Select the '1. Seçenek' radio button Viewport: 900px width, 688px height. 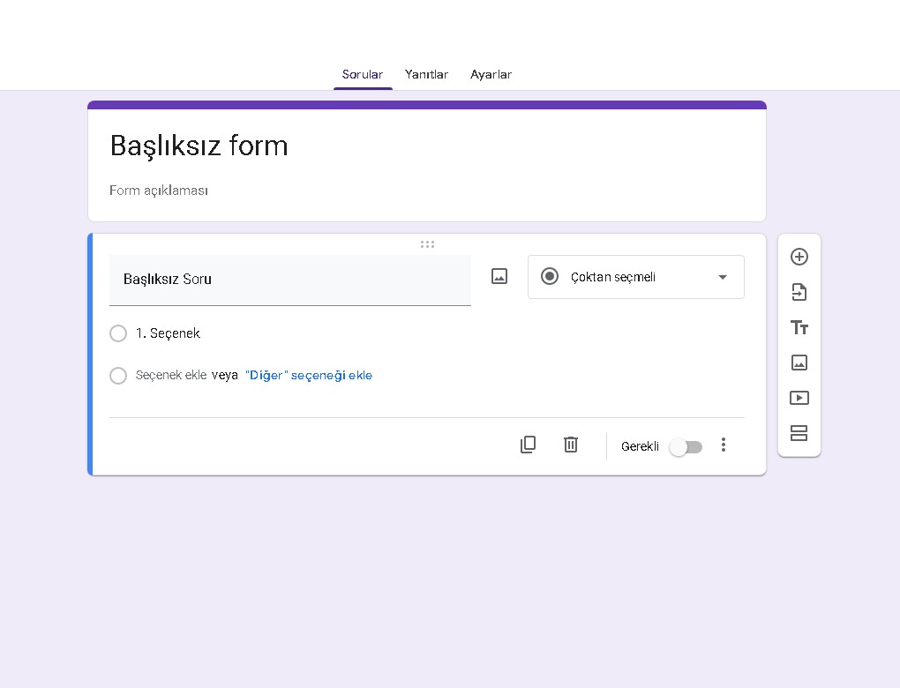click(118, 333)
